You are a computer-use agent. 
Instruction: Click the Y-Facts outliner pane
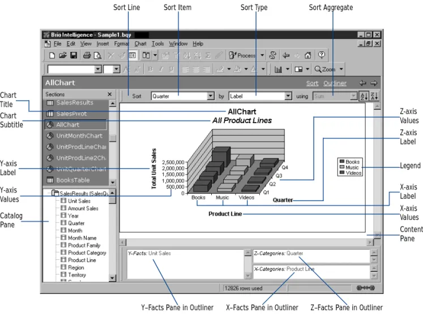[185, 264]
